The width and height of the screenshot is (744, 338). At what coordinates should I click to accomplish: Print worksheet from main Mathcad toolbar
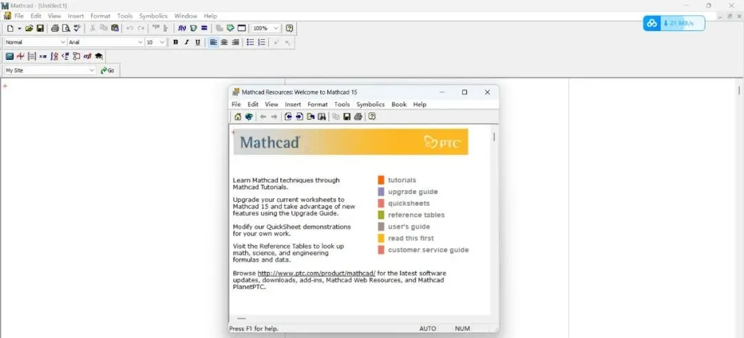[55, 28]
